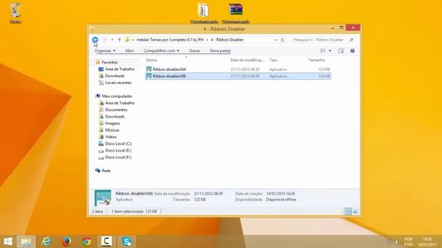Open Camtasia from the taskbar
Image resolution: width=442 pixels, height=248 pixels.
point(106,242)
